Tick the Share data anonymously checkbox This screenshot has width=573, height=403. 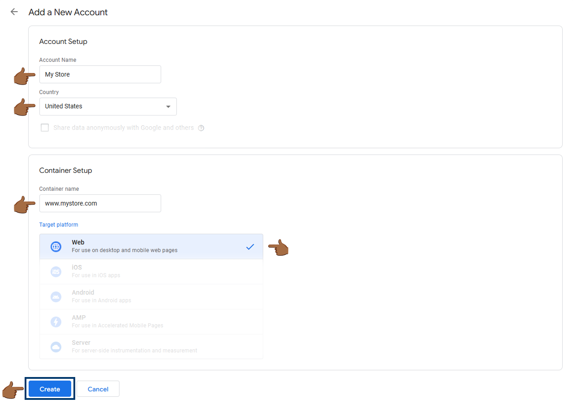click(45, 128)
